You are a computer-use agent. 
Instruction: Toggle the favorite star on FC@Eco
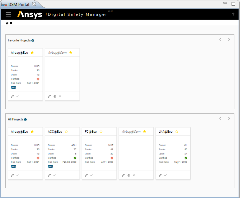pos(101,132)
